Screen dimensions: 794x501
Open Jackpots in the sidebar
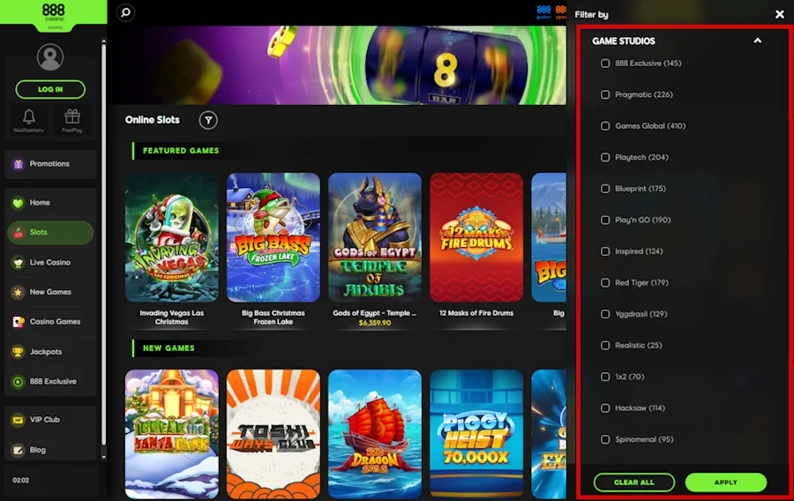(50, 352)
